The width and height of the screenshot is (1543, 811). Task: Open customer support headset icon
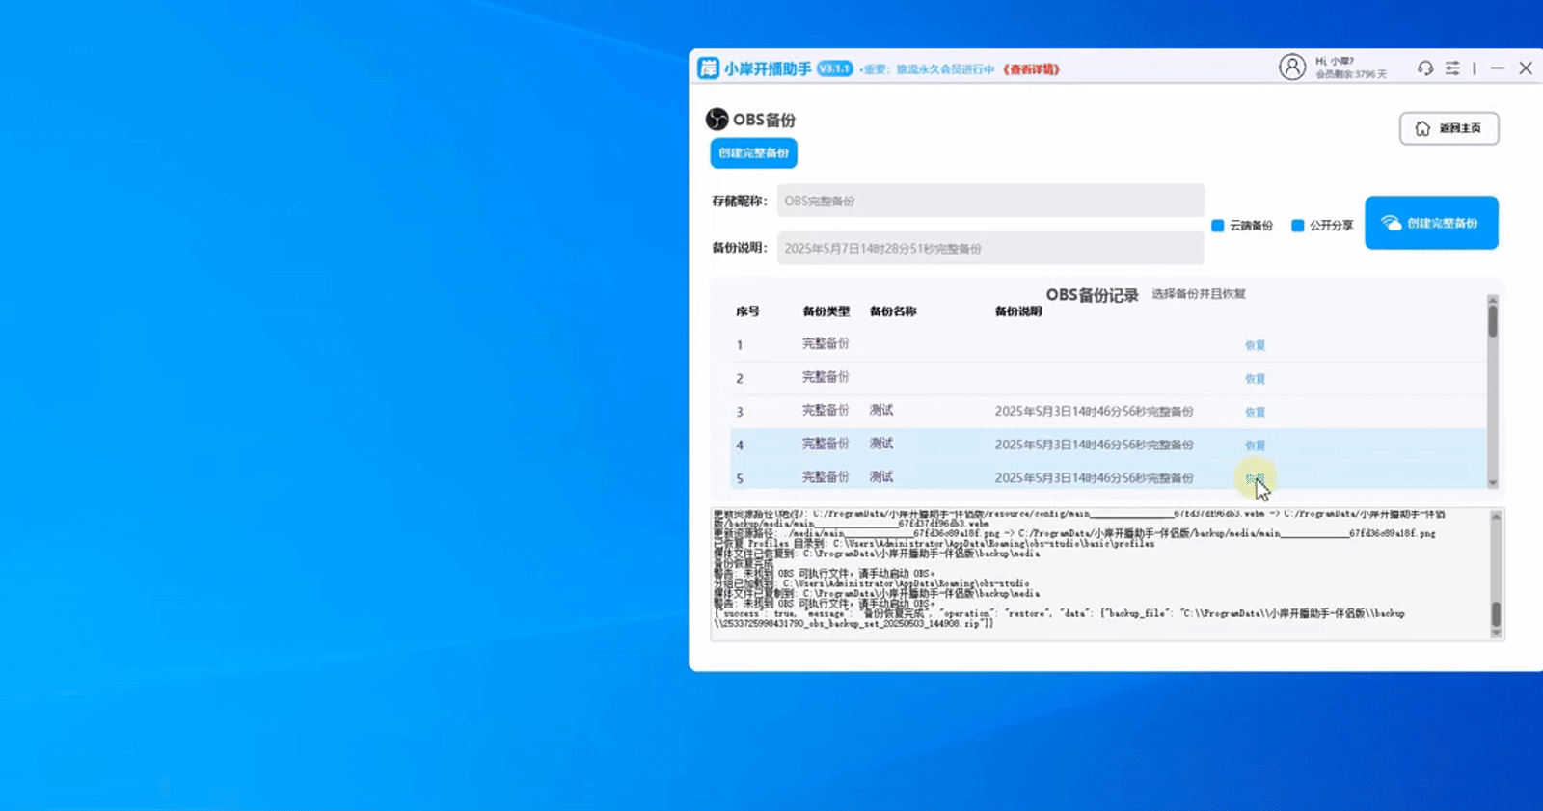(x=1425, y=68)
